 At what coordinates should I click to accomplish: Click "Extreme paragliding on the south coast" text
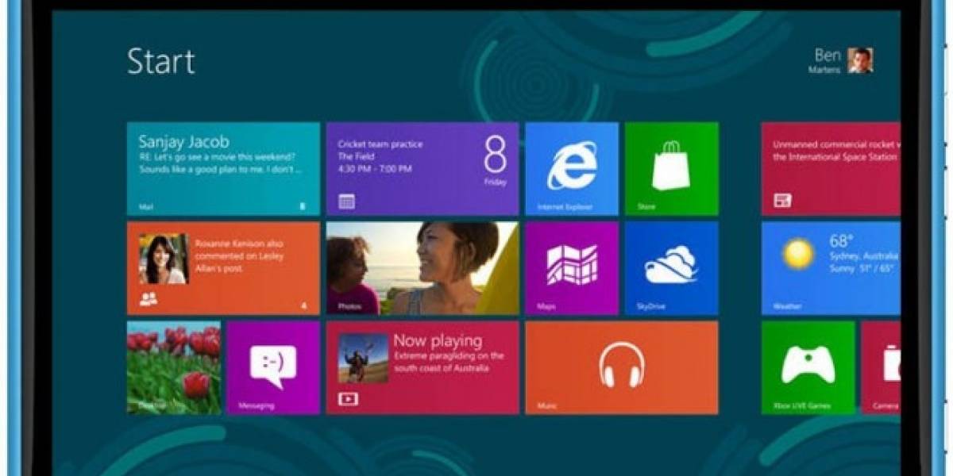coord(449,361)
